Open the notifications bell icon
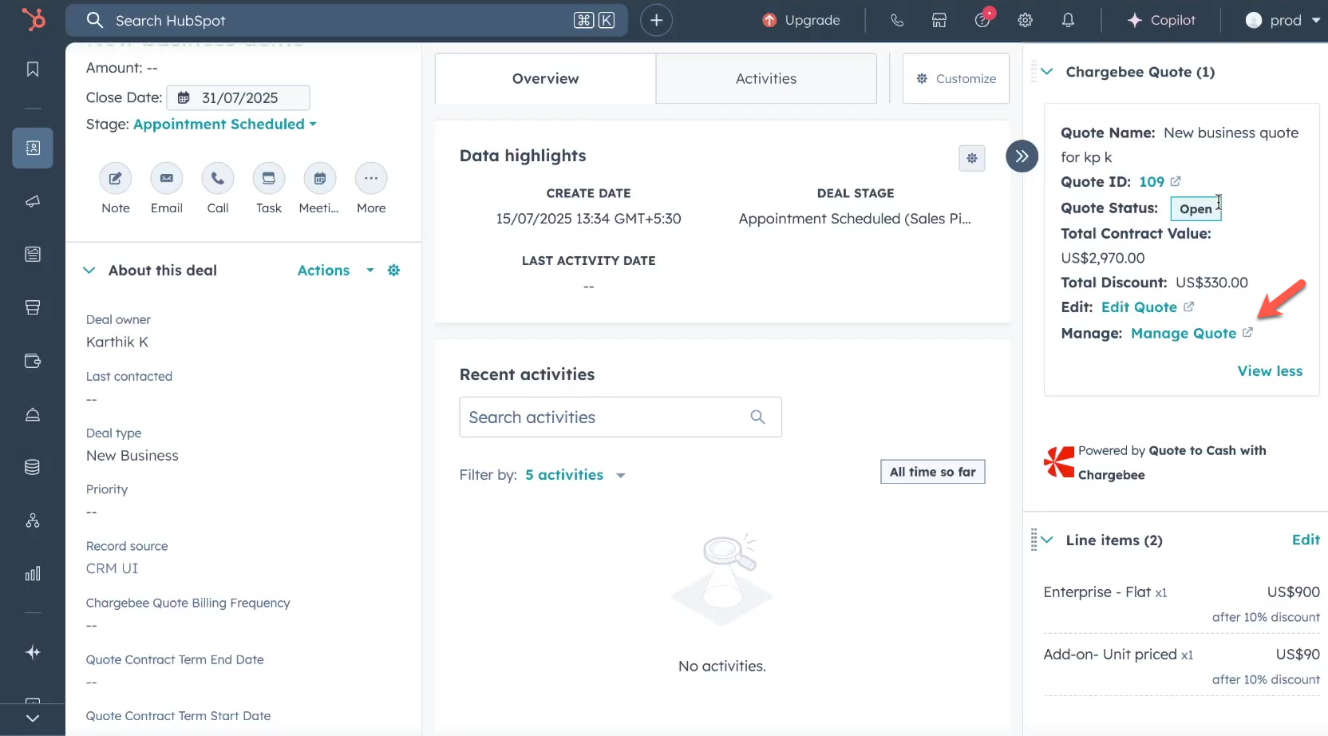The width and height of the screenshot is (1328, 736). [x=1068, y=21]
